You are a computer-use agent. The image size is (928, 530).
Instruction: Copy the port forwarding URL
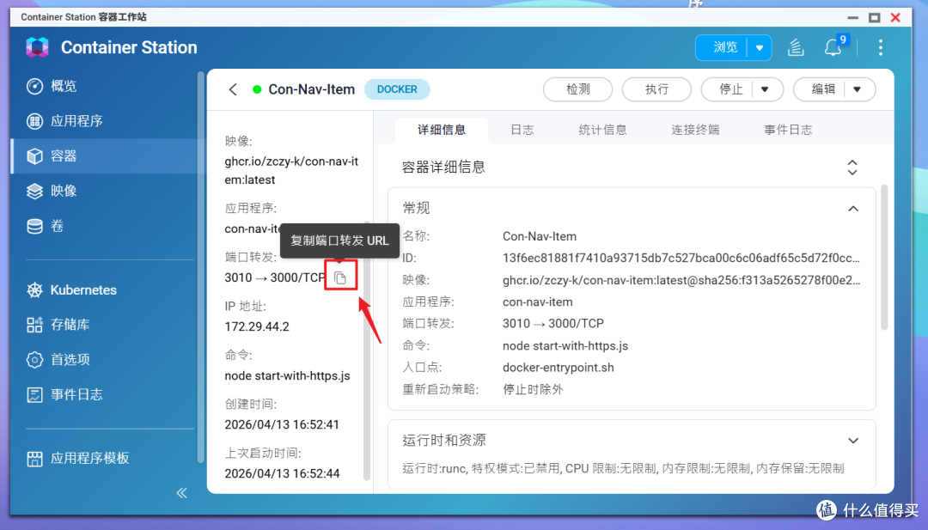(x=340, y=277)
